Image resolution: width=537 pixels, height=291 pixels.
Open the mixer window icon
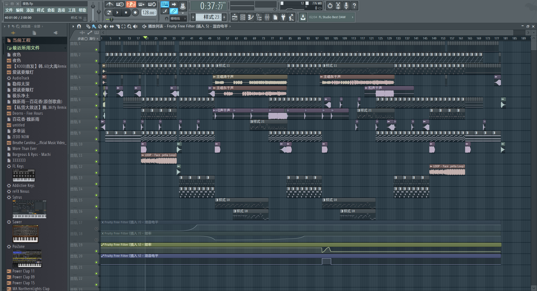267,17
